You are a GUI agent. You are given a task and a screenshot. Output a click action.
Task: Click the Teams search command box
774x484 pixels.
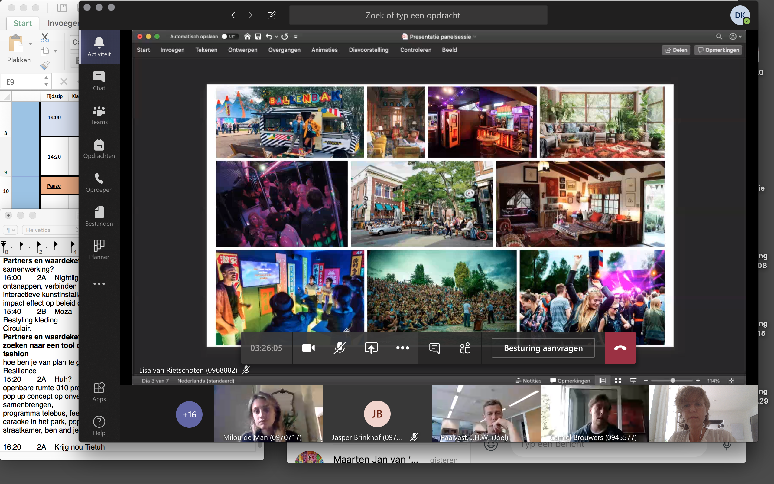point(418,15)
